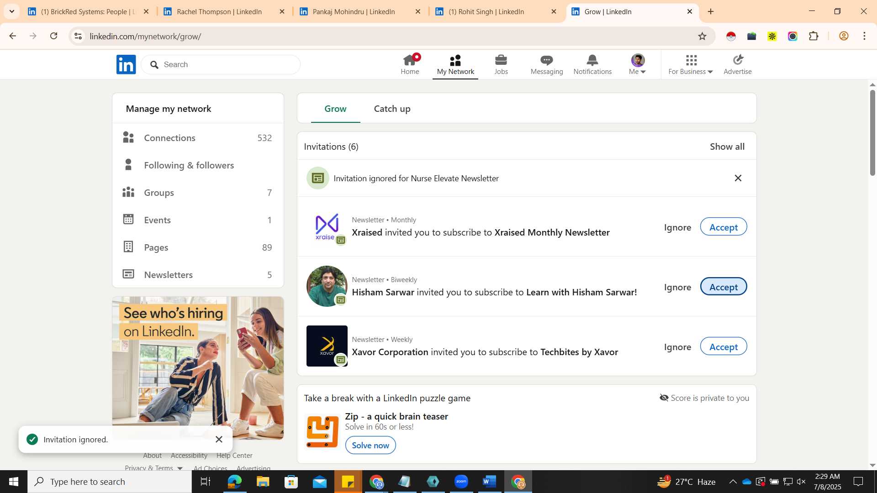The image size is (877, 493).
Task: Open Messaging chat icon
Action: (x=547, y=64)
